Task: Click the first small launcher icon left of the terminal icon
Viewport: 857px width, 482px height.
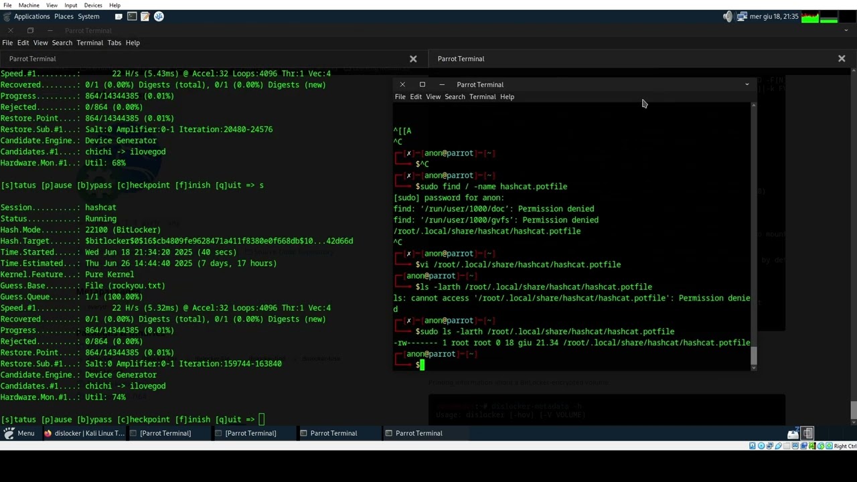Action: pyautogui.click(x=119, y=16)
